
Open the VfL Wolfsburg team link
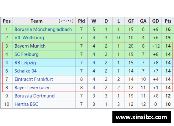click(x=29, y=38)
